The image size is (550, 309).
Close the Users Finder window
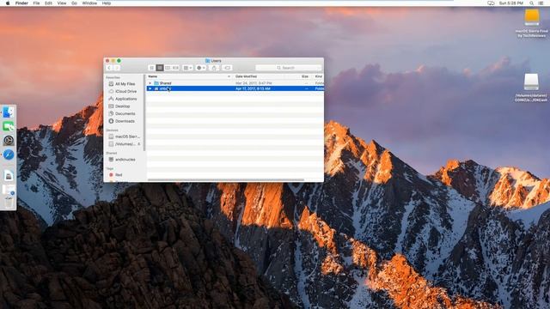(x=107, y=61)
